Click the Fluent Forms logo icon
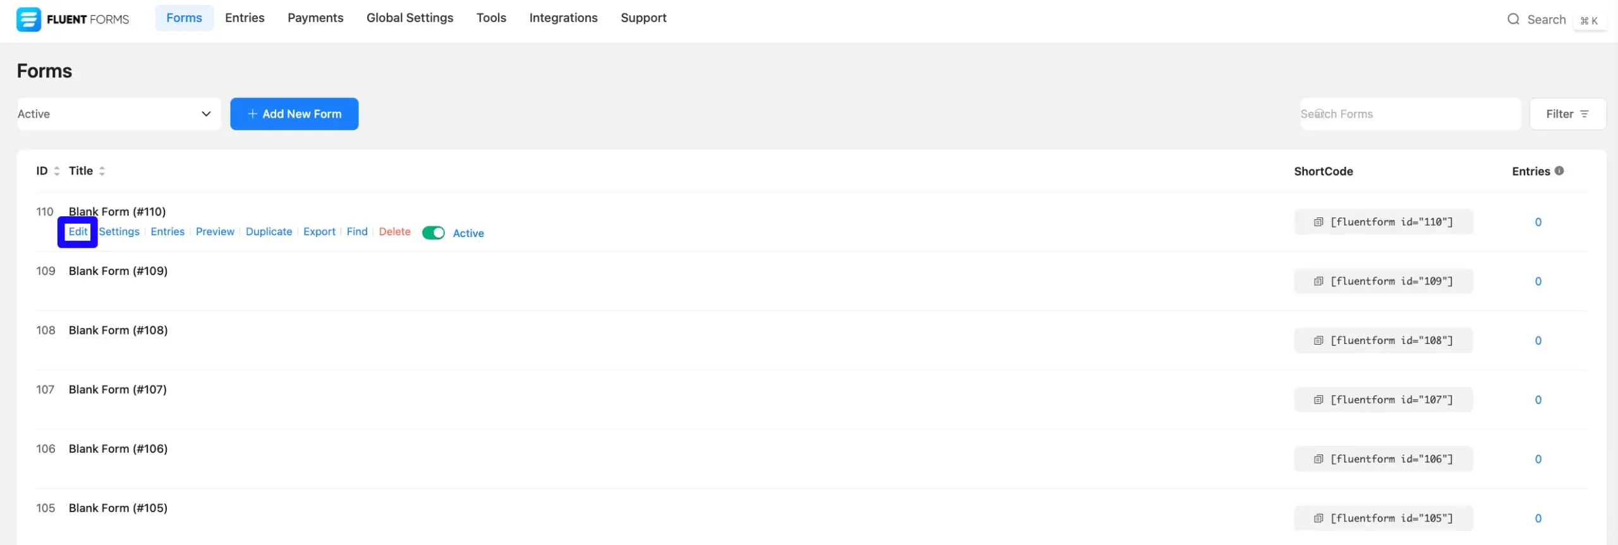Viewport: 1618px width, 545px height. coord(28,19)
